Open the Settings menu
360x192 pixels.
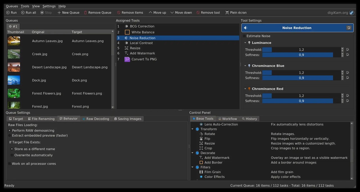click(49, 6)
